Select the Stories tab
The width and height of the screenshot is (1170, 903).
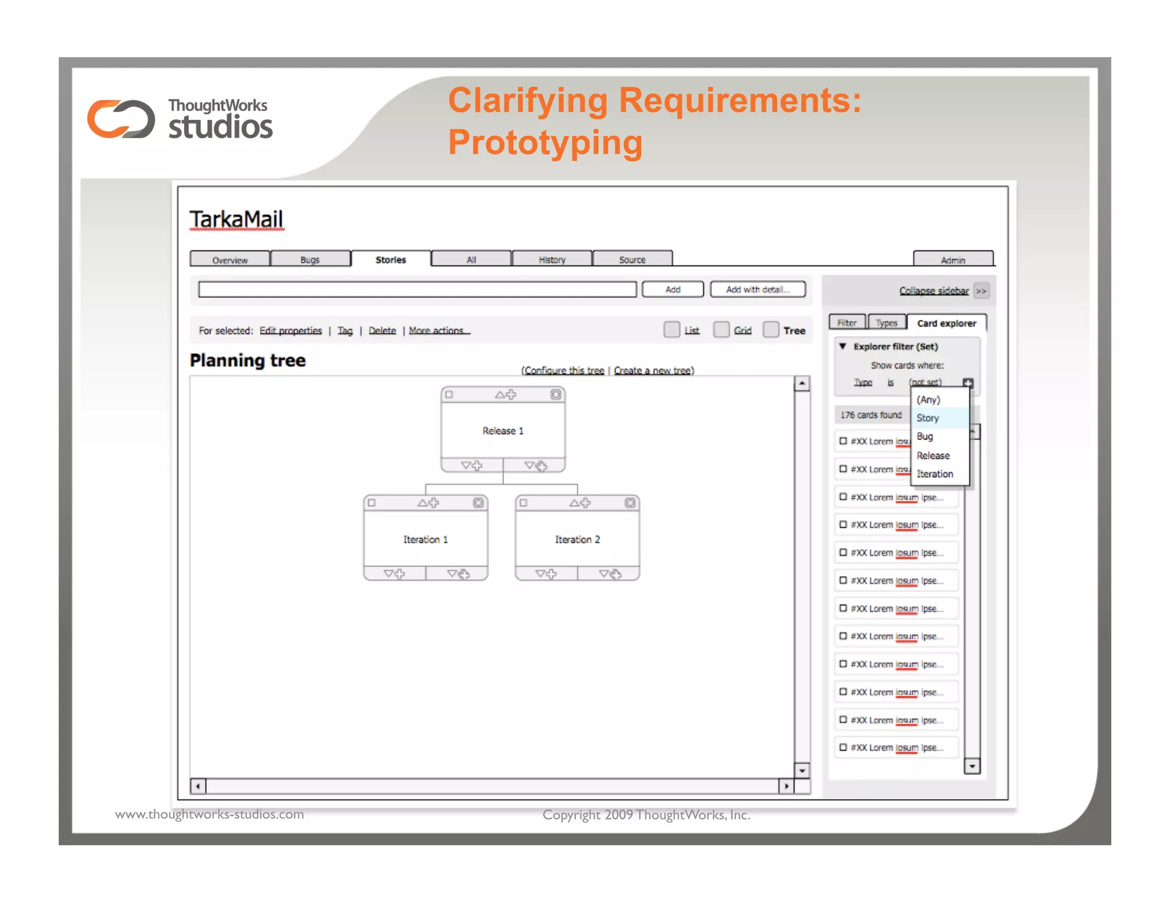pos(391,260)
